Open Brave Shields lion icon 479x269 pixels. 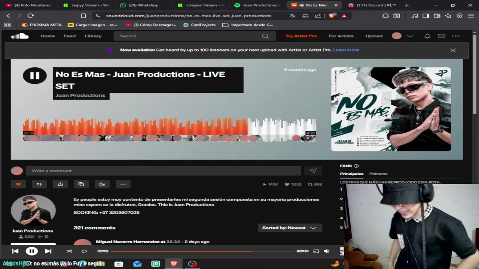click(x=332, y=16)
